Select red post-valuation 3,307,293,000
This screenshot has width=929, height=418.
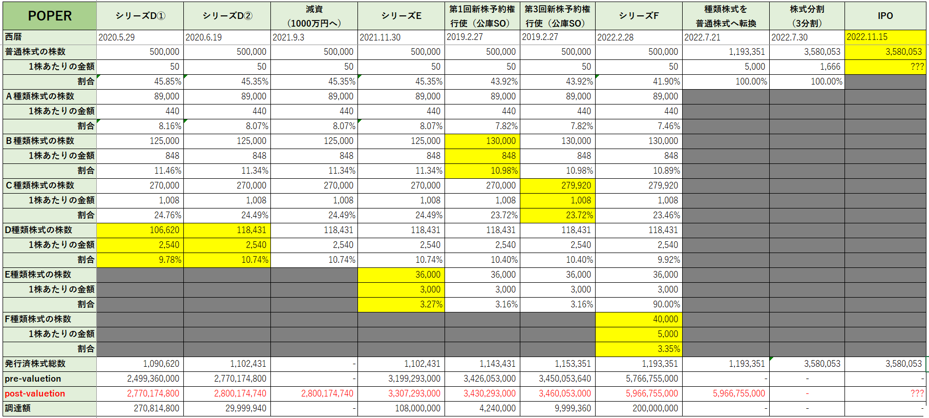pos(401,393)
